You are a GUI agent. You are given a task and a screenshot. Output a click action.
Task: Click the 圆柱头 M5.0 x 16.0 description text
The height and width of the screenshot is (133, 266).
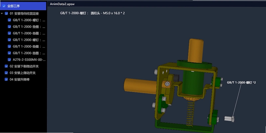[x=108, y=13]
